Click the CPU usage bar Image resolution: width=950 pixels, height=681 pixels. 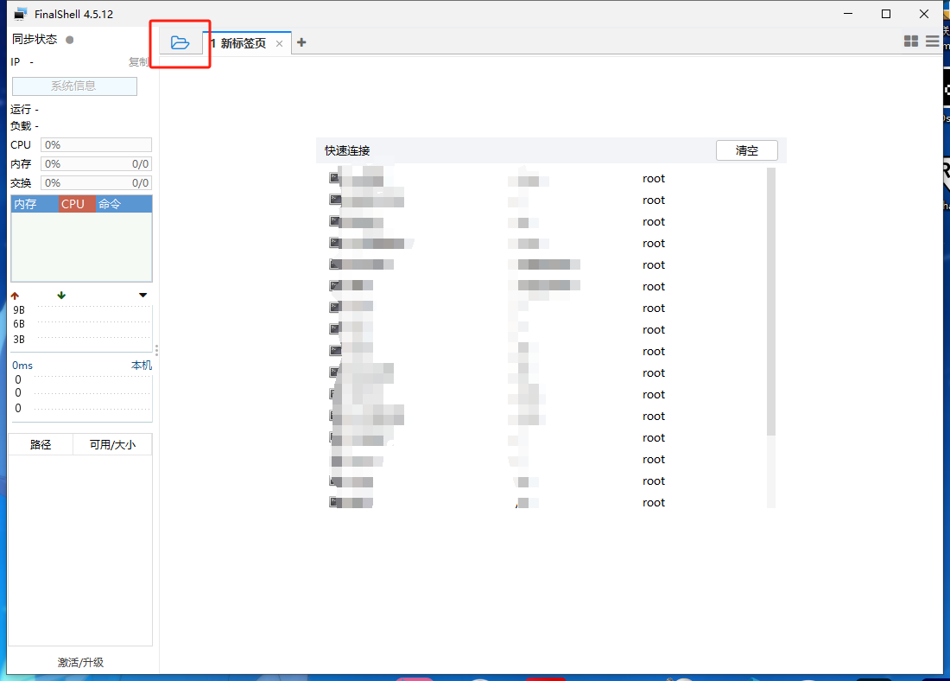coord(96,145)
